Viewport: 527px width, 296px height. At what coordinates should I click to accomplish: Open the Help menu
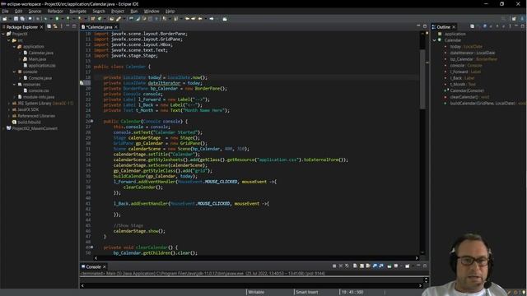click(x=170, y=11)
